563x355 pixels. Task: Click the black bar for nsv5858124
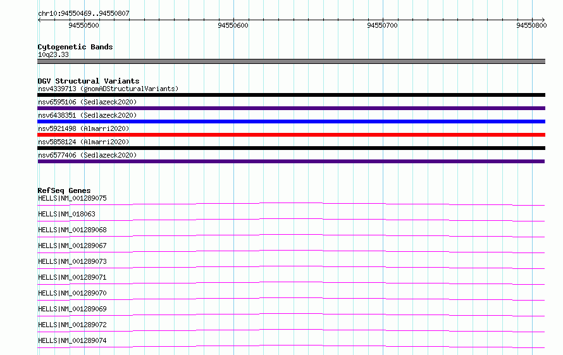pyautogui.click(x=291, y=148)
